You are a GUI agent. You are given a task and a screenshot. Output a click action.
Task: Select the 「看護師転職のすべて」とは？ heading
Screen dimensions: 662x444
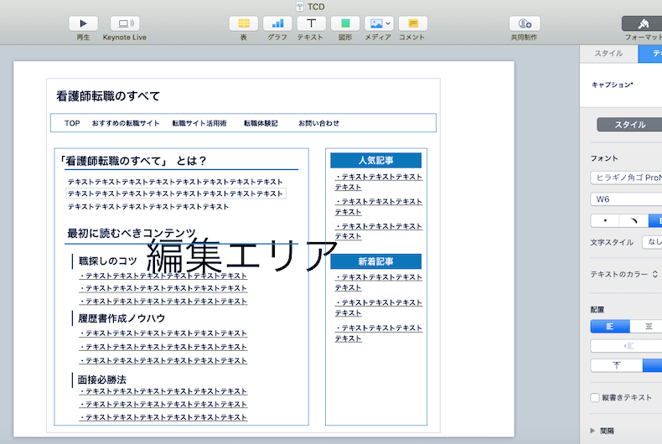(133, 161)
